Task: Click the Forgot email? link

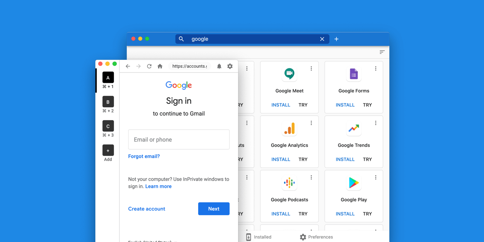Action: click(144, 156)
